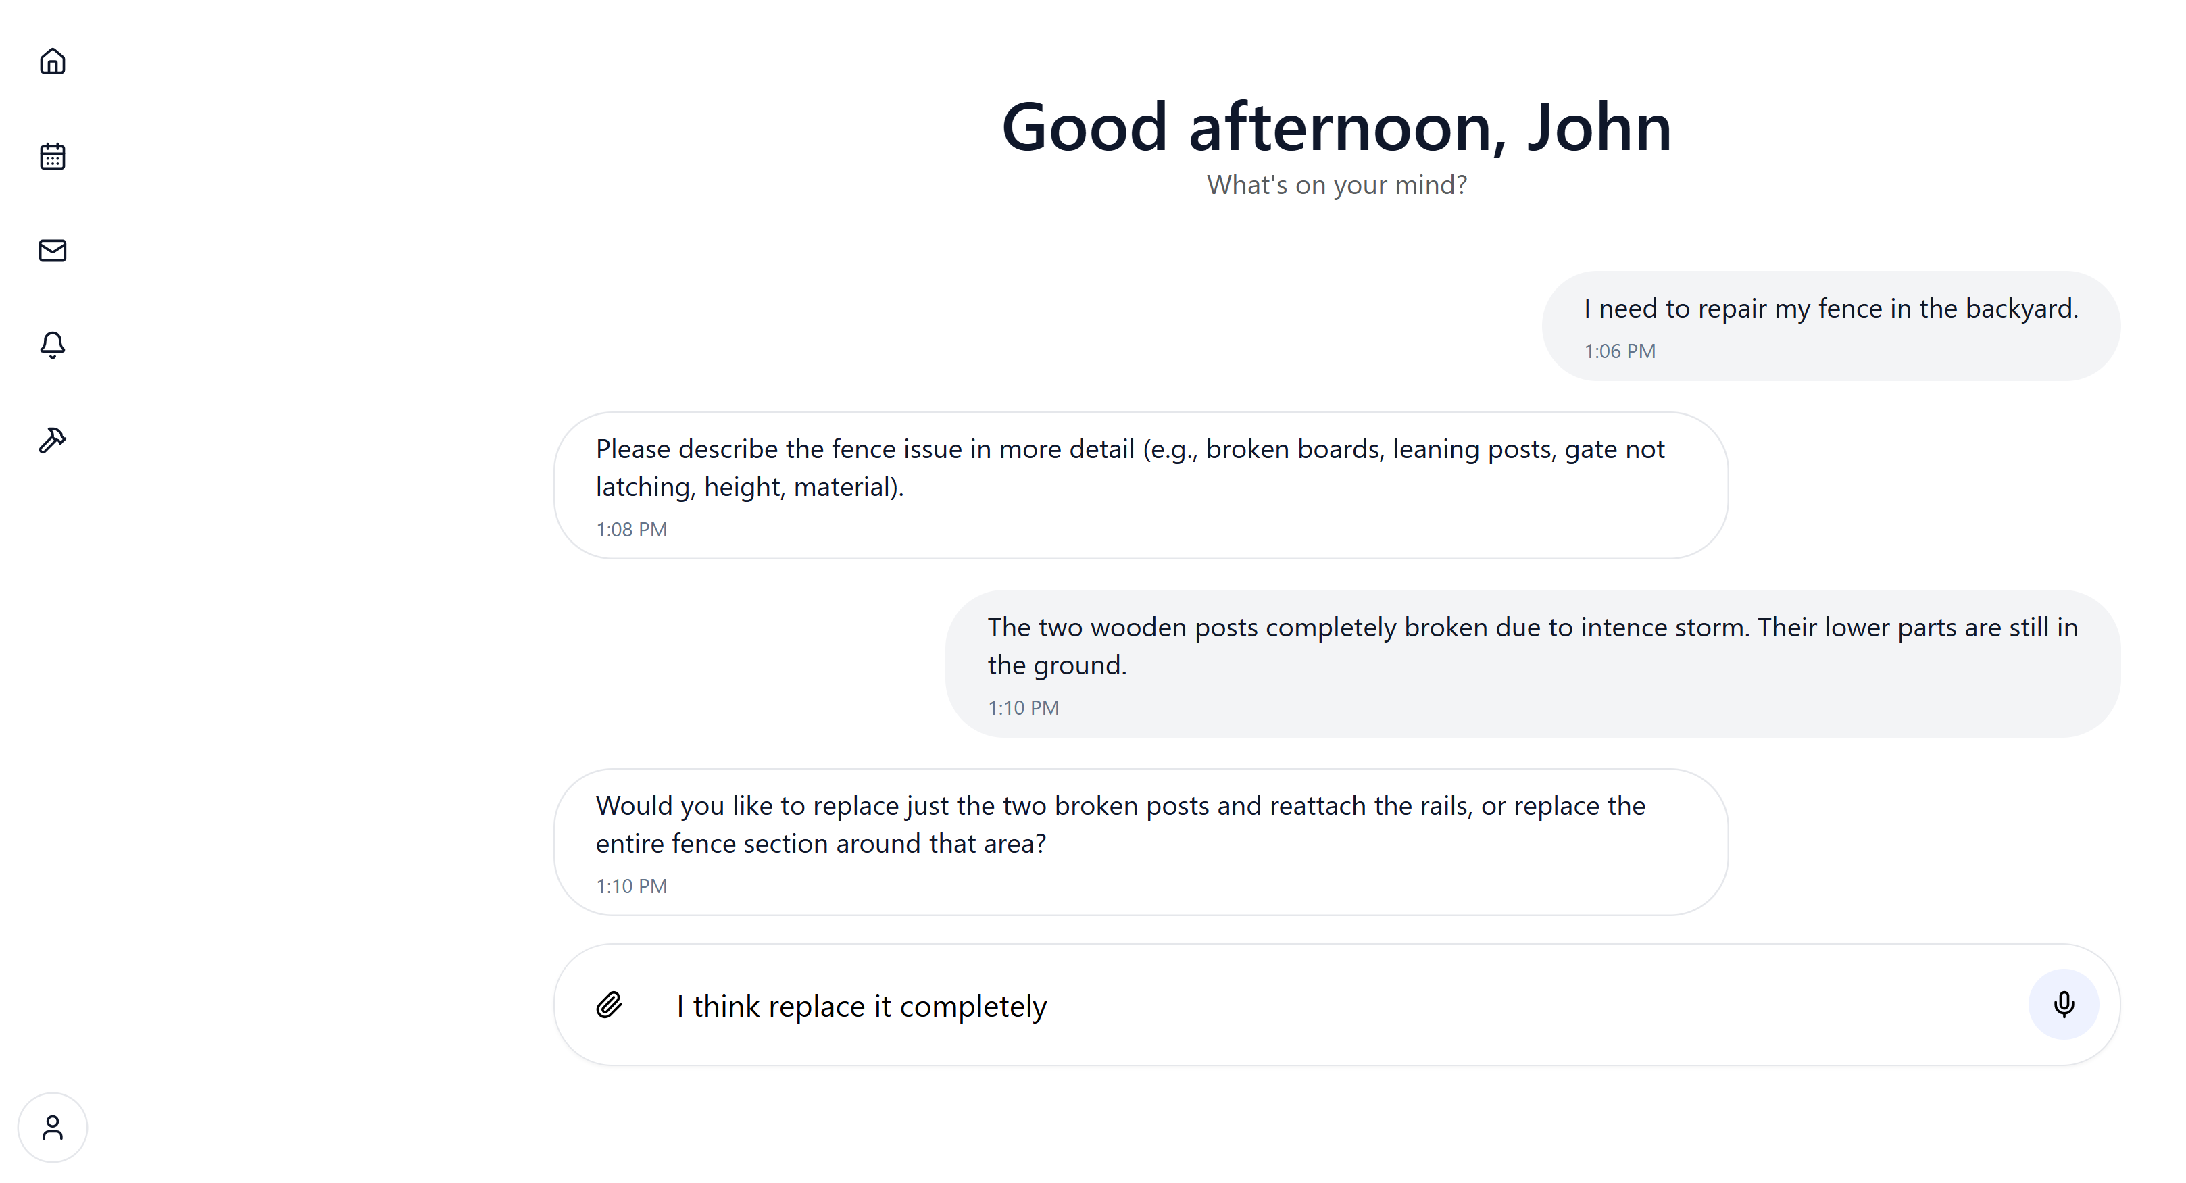Open the hammer tools icon
Viewport: 2186px width, 1183px height.
53,440
